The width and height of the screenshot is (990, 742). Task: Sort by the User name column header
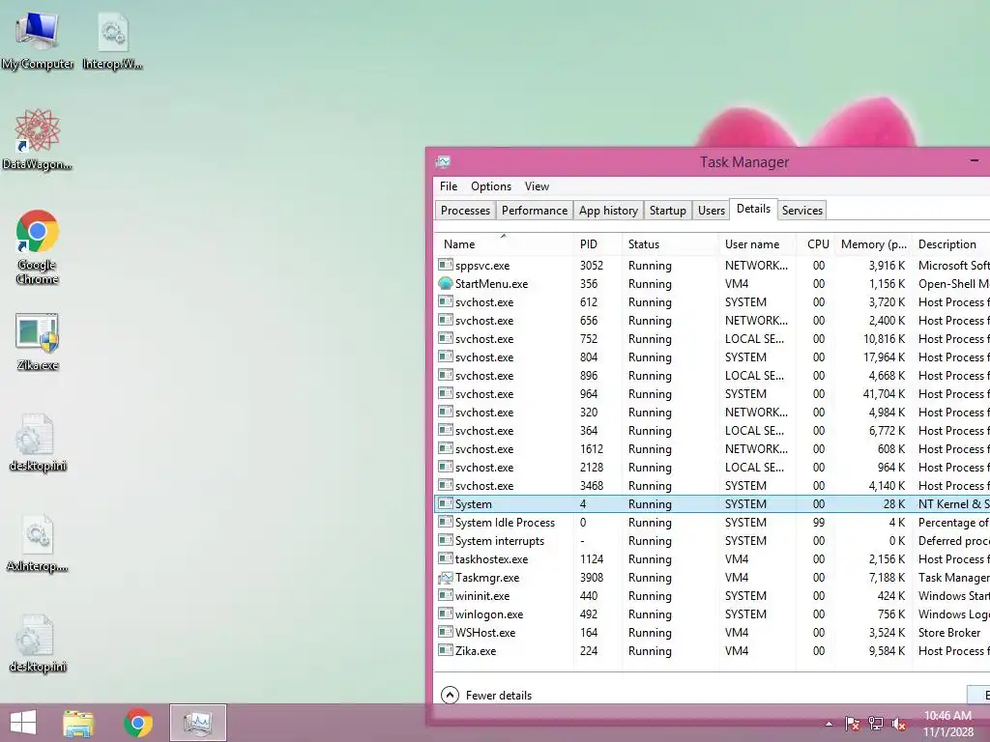click(x=756, y=244)
